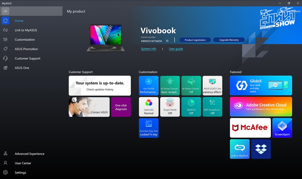The height and width of the screenshot is (179, 302).
Task: Open the hamburger navigation menu
Action: tap(5, 11)
